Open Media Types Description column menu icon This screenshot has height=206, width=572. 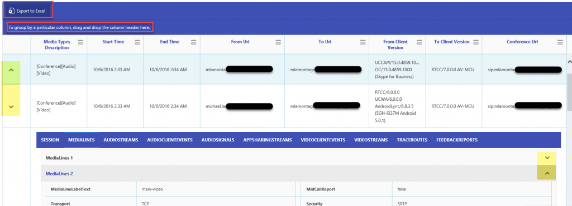[80, 42]
